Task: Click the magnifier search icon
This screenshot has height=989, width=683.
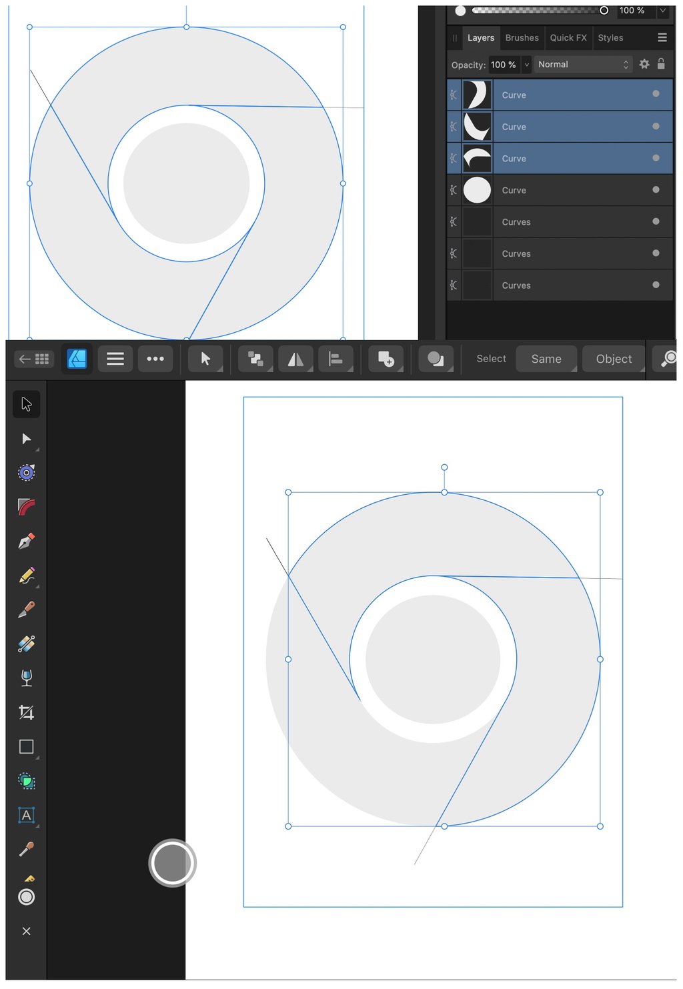Action: pos(667,359)
